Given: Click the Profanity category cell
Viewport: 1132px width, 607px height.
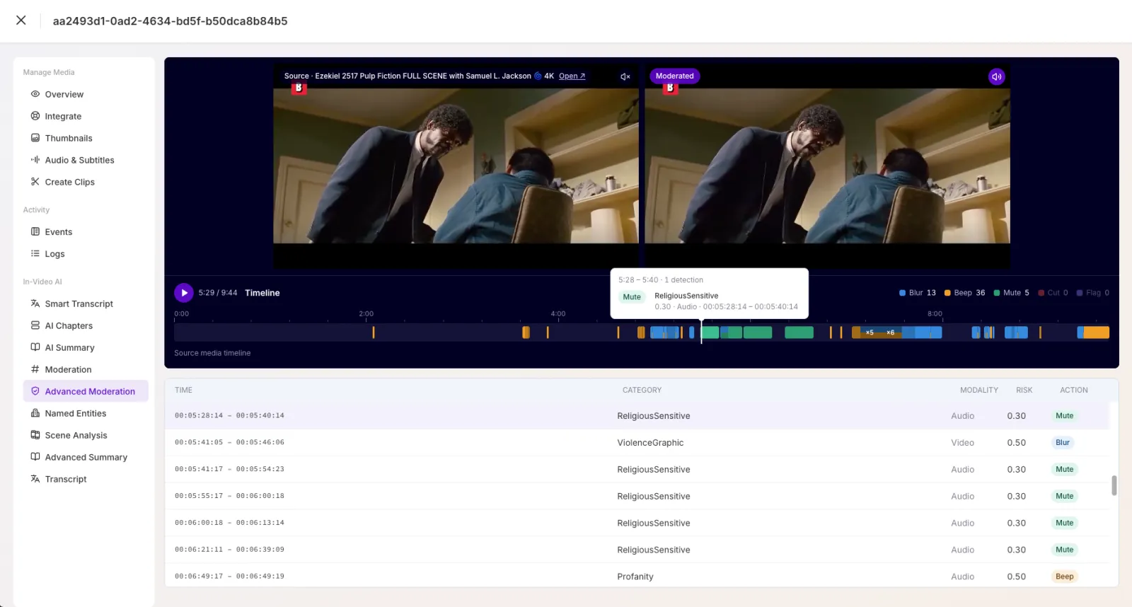Looking at the screenshot, I should pyautogui.click(x=635, y=577).
